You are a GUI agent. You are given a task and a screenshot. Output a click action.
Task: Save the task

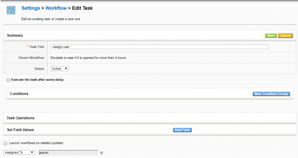[271, 36]
